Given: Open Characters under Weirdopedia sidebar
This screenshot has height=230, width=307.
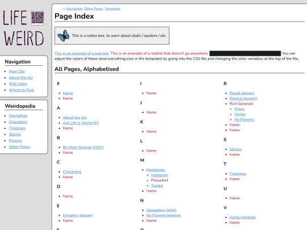Looking at the screenshot, I should point(18,122).
